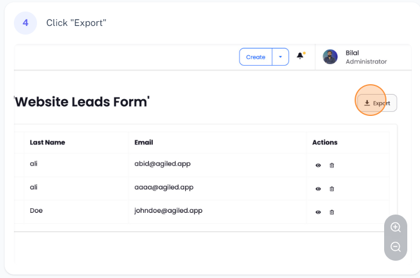View the abid@agiled.app entry

pos(318,166)
